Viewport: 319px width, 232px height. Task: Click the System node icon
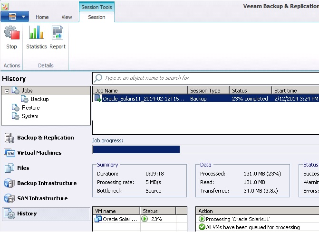click(x=16, y=116)
